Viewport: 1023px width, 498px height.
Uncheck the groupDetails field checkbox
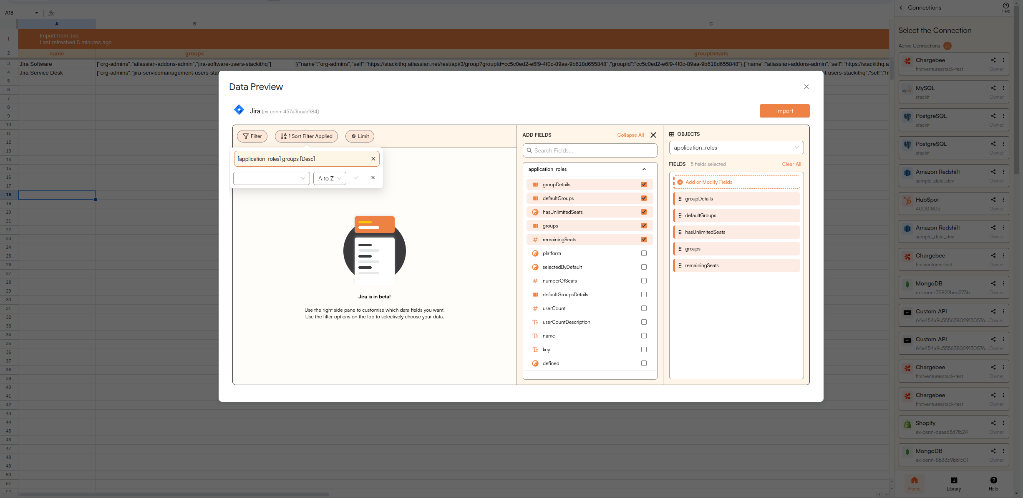pos(644,185)
